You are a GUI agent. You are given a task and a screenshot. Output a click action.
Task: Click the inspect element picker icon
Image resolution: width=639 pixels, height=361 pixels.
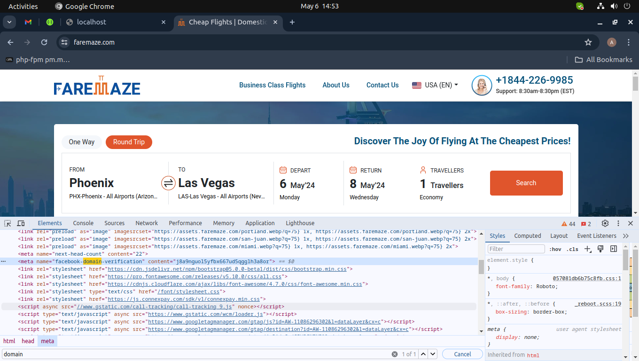pos(8,223)
